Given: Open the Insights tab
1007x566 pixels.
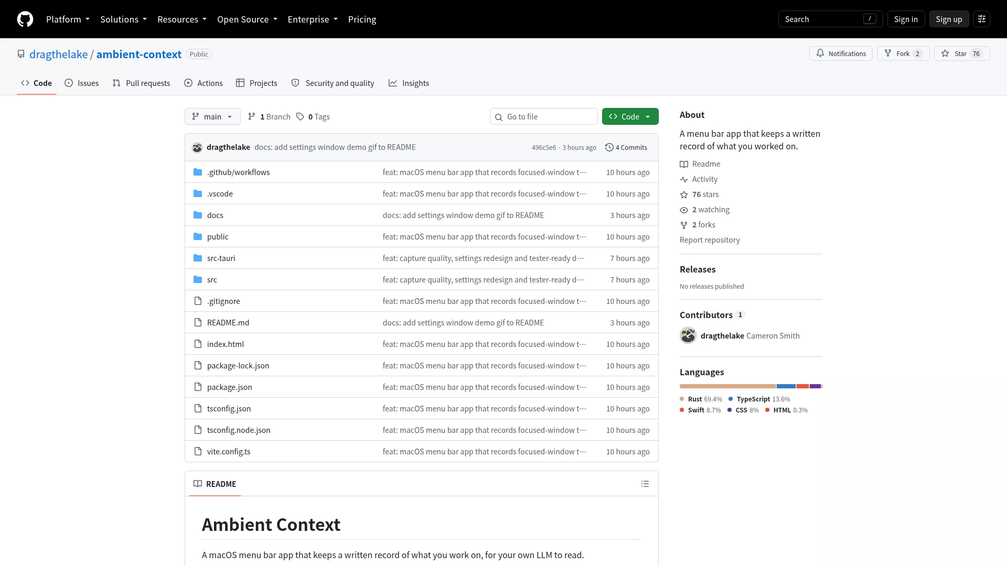Looking at the screenshot, I should tap(409, 83).
